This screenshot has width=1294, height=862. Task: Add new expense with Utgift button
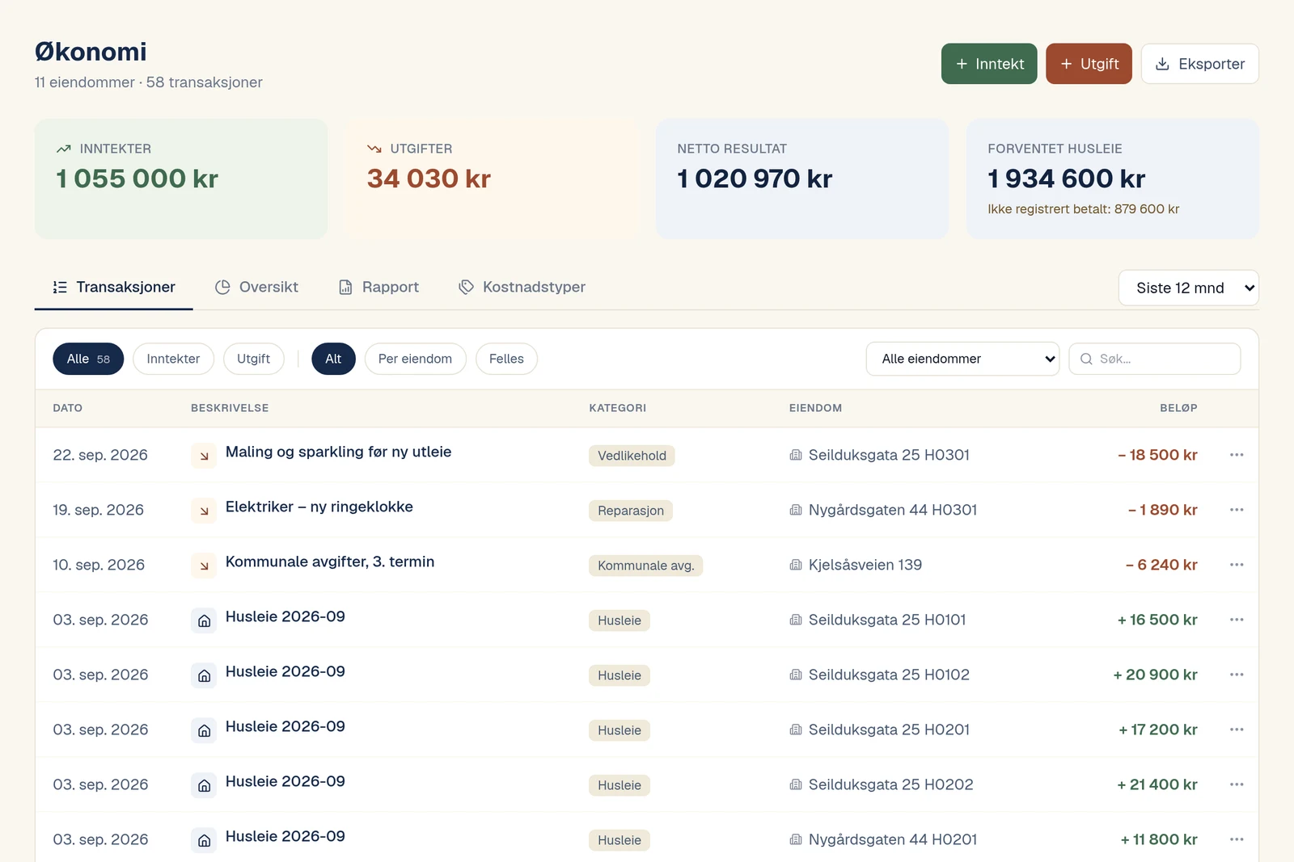click(x=1089, y=64)
